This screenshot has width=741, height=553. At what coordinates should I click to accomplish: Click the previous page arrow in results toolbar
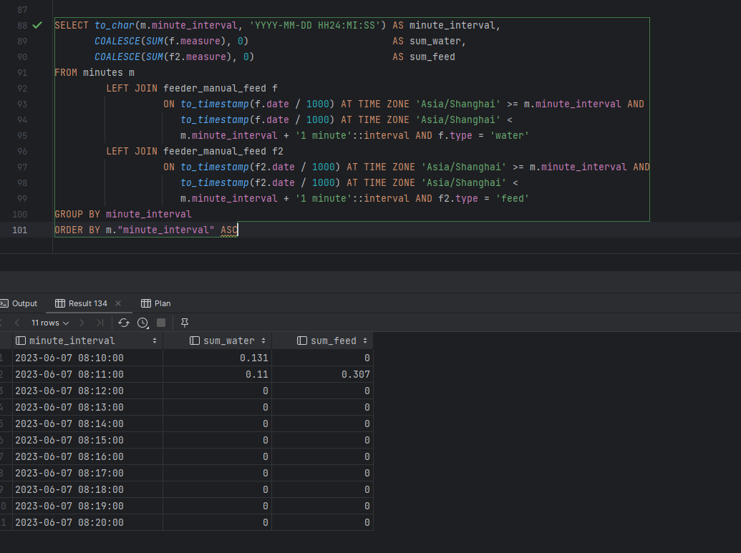16,323
